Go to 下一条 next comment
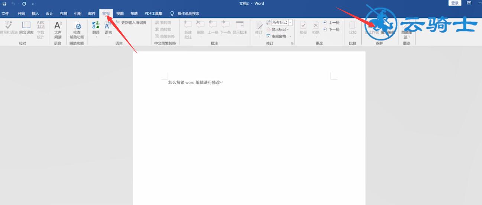 coord(225,28)
